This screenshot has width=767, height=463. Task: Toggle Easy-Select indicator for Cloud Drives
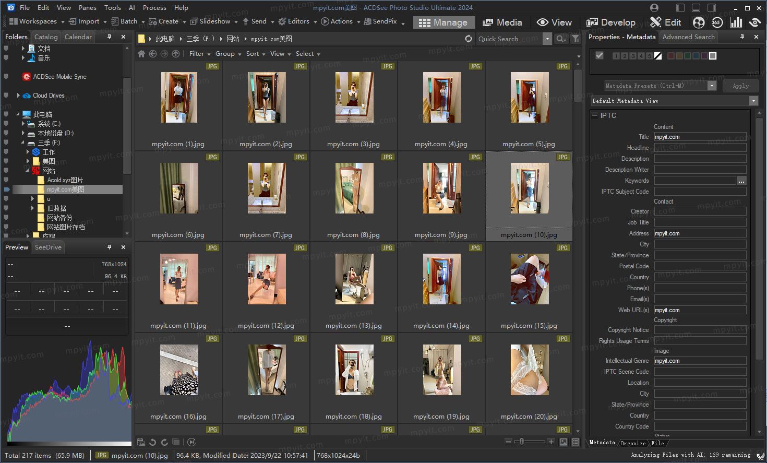pos(6,96)
